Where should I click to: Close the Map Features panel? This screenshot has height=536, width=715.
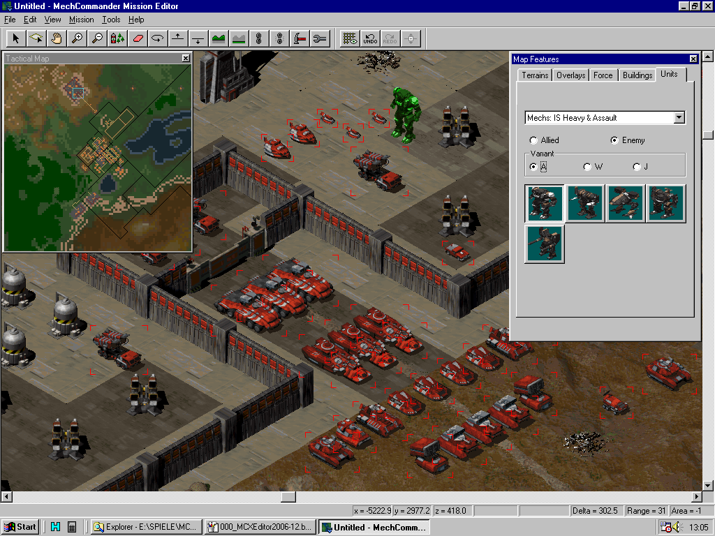pyautogui.click(x=693, y=59)
